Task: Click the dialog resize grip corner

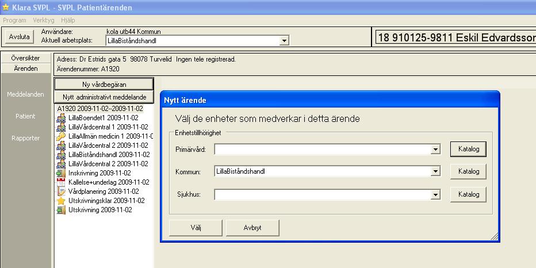Action: [x=494, y=236]
